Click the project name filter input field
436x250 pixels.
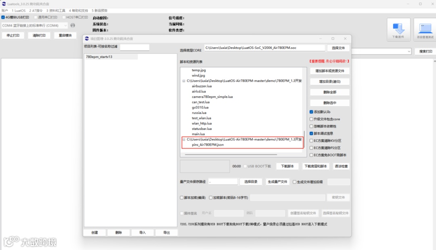[x=134, y=48]
